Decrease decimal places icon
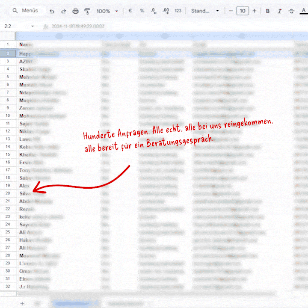Screen dimensions: 308x308 pos(154,11)
